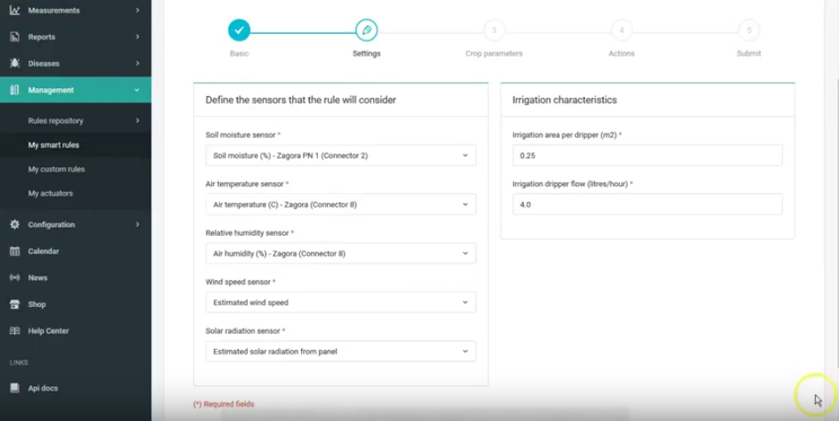Collapse the Management menu section
Viewport: 839px width, 421px height.
[136, 90]
